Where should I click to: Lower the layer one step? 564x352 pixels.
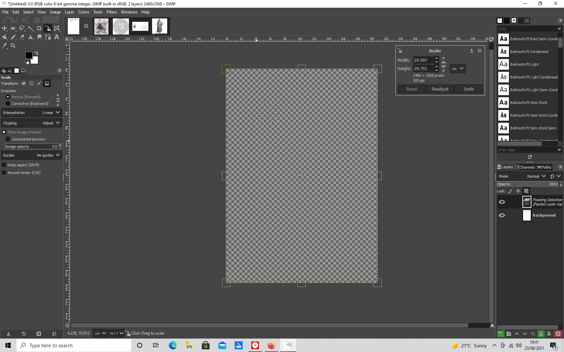525,334
